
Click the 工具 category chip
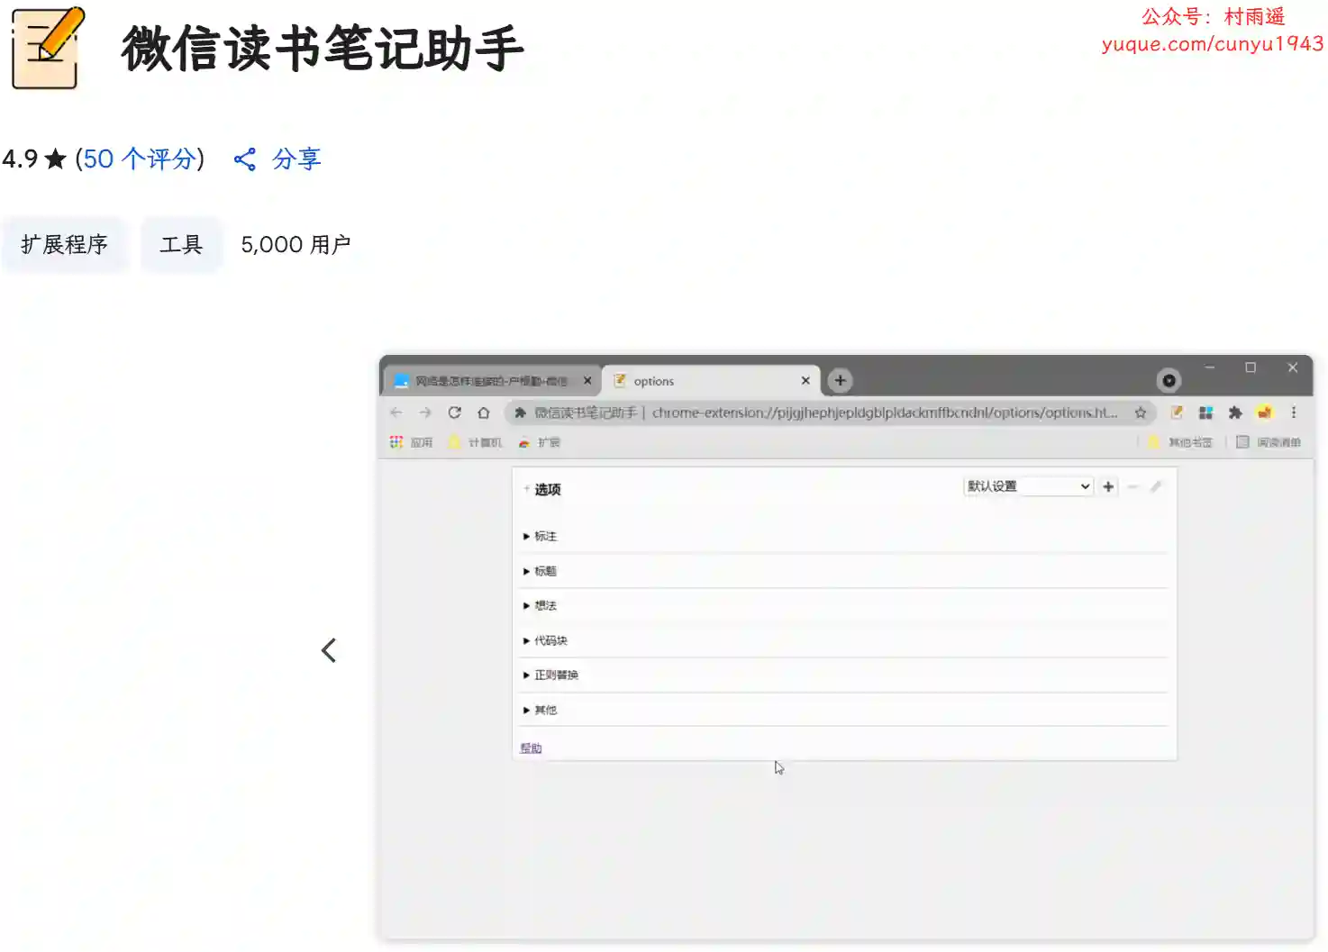[x=181, y=245]
